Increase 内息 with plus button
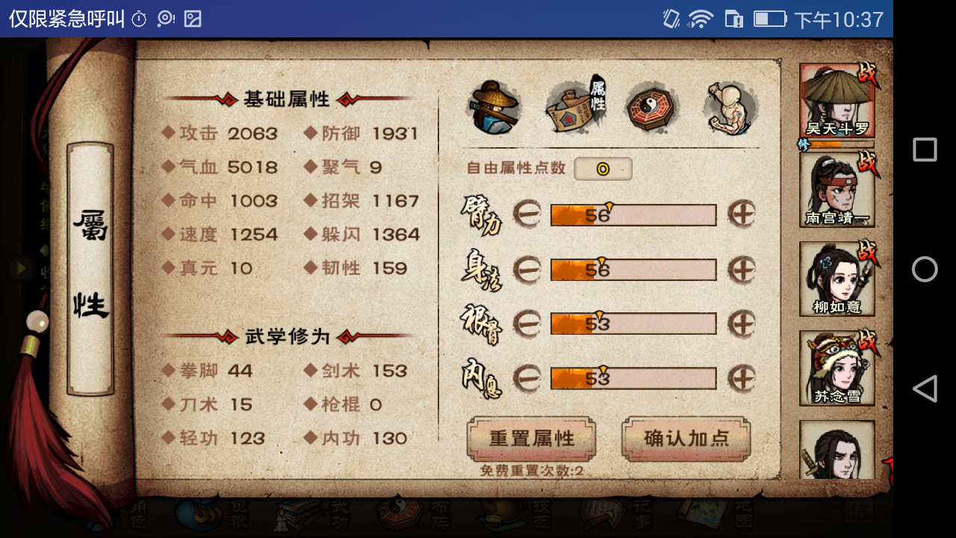 (742, 378)
